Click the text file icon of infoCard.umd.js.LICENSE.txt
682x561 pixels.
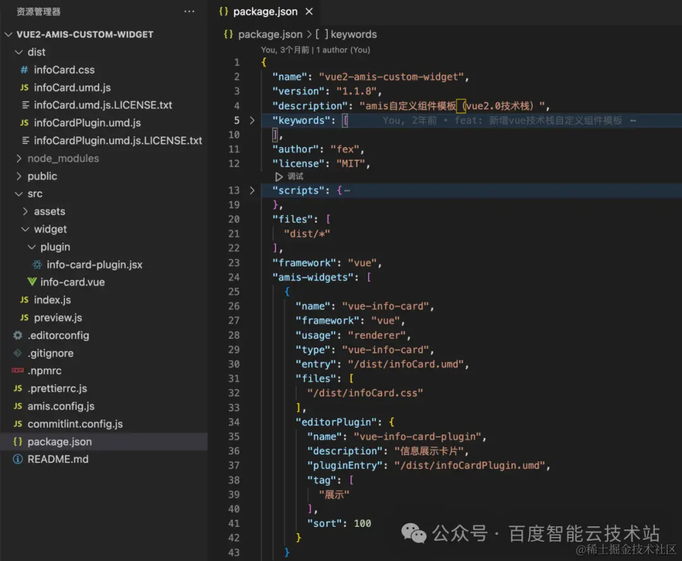(26, 105)
